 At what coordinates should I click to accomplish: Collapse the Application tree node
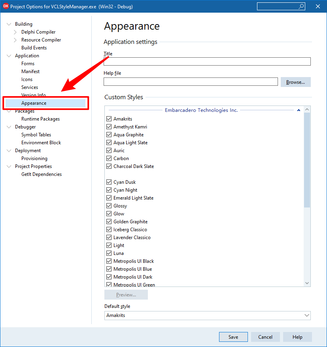(9, 56)
